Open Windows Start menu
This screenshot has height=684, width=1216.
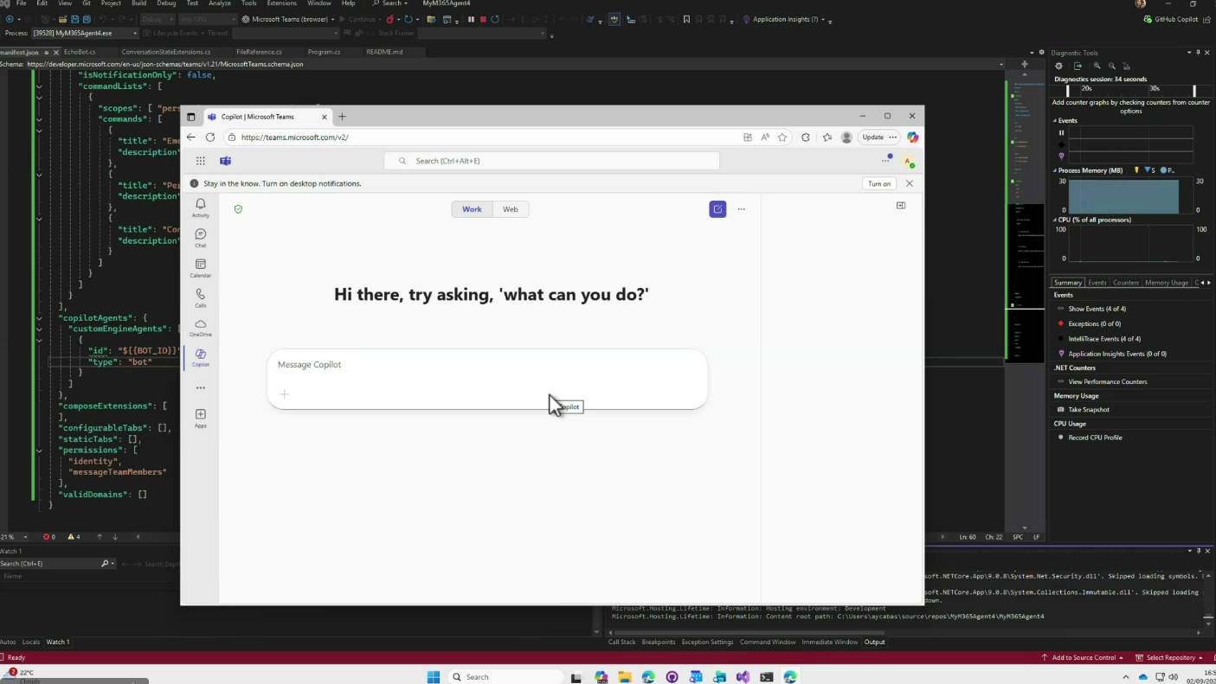point(434,677)
